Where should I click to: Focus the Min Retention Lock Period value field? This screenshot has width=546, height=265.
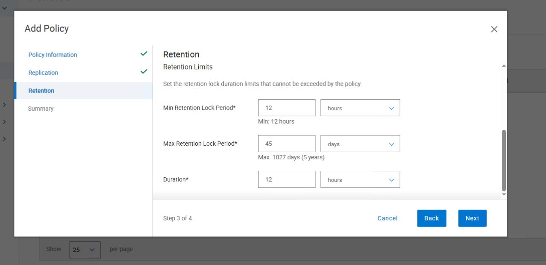tap(287, 108)
